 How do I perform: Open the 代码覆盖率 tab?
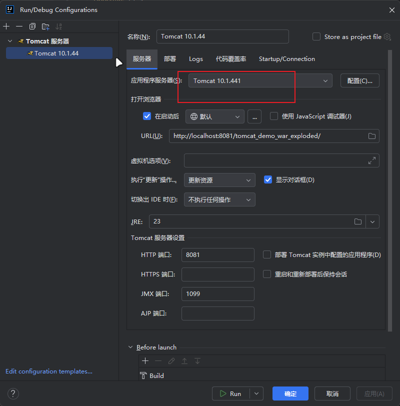click(231, 59)
